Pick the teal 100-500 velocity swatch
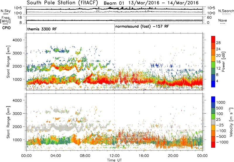Viewport: 234px width, 162px height. (x=213, y=111)
